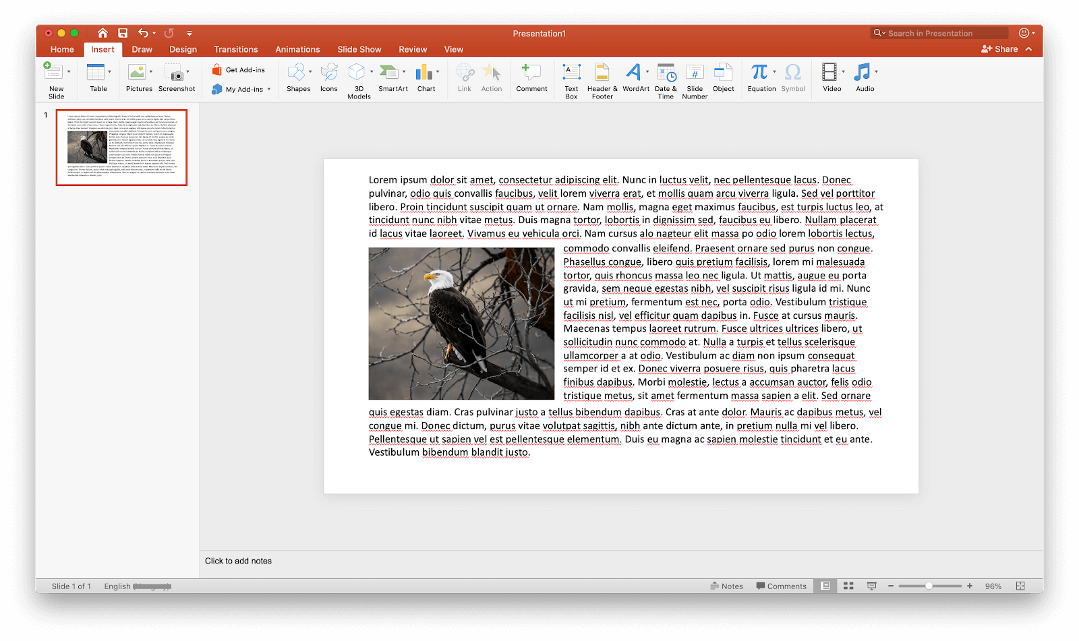The image size is (1079, 641).
Task: Expand the Audio dropdown arrow
Action: pos(876,71)
